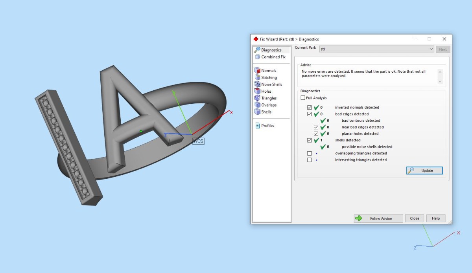Image resolution: width=472 pixels, height=273 pixels.
Task: Check the intersecting triangles detected box
Action: (310, 160)
